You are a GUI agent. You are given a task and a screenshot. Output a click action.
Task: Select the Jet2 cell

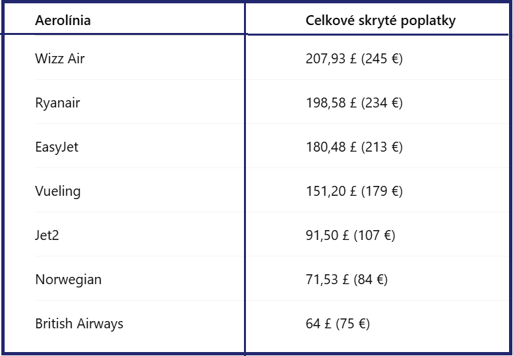pos(47,235)
